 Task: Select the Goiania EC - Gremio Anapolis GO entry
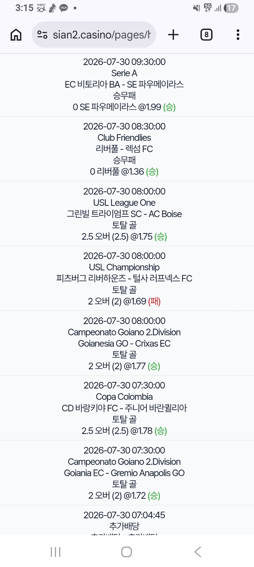[x=124, y=473]
